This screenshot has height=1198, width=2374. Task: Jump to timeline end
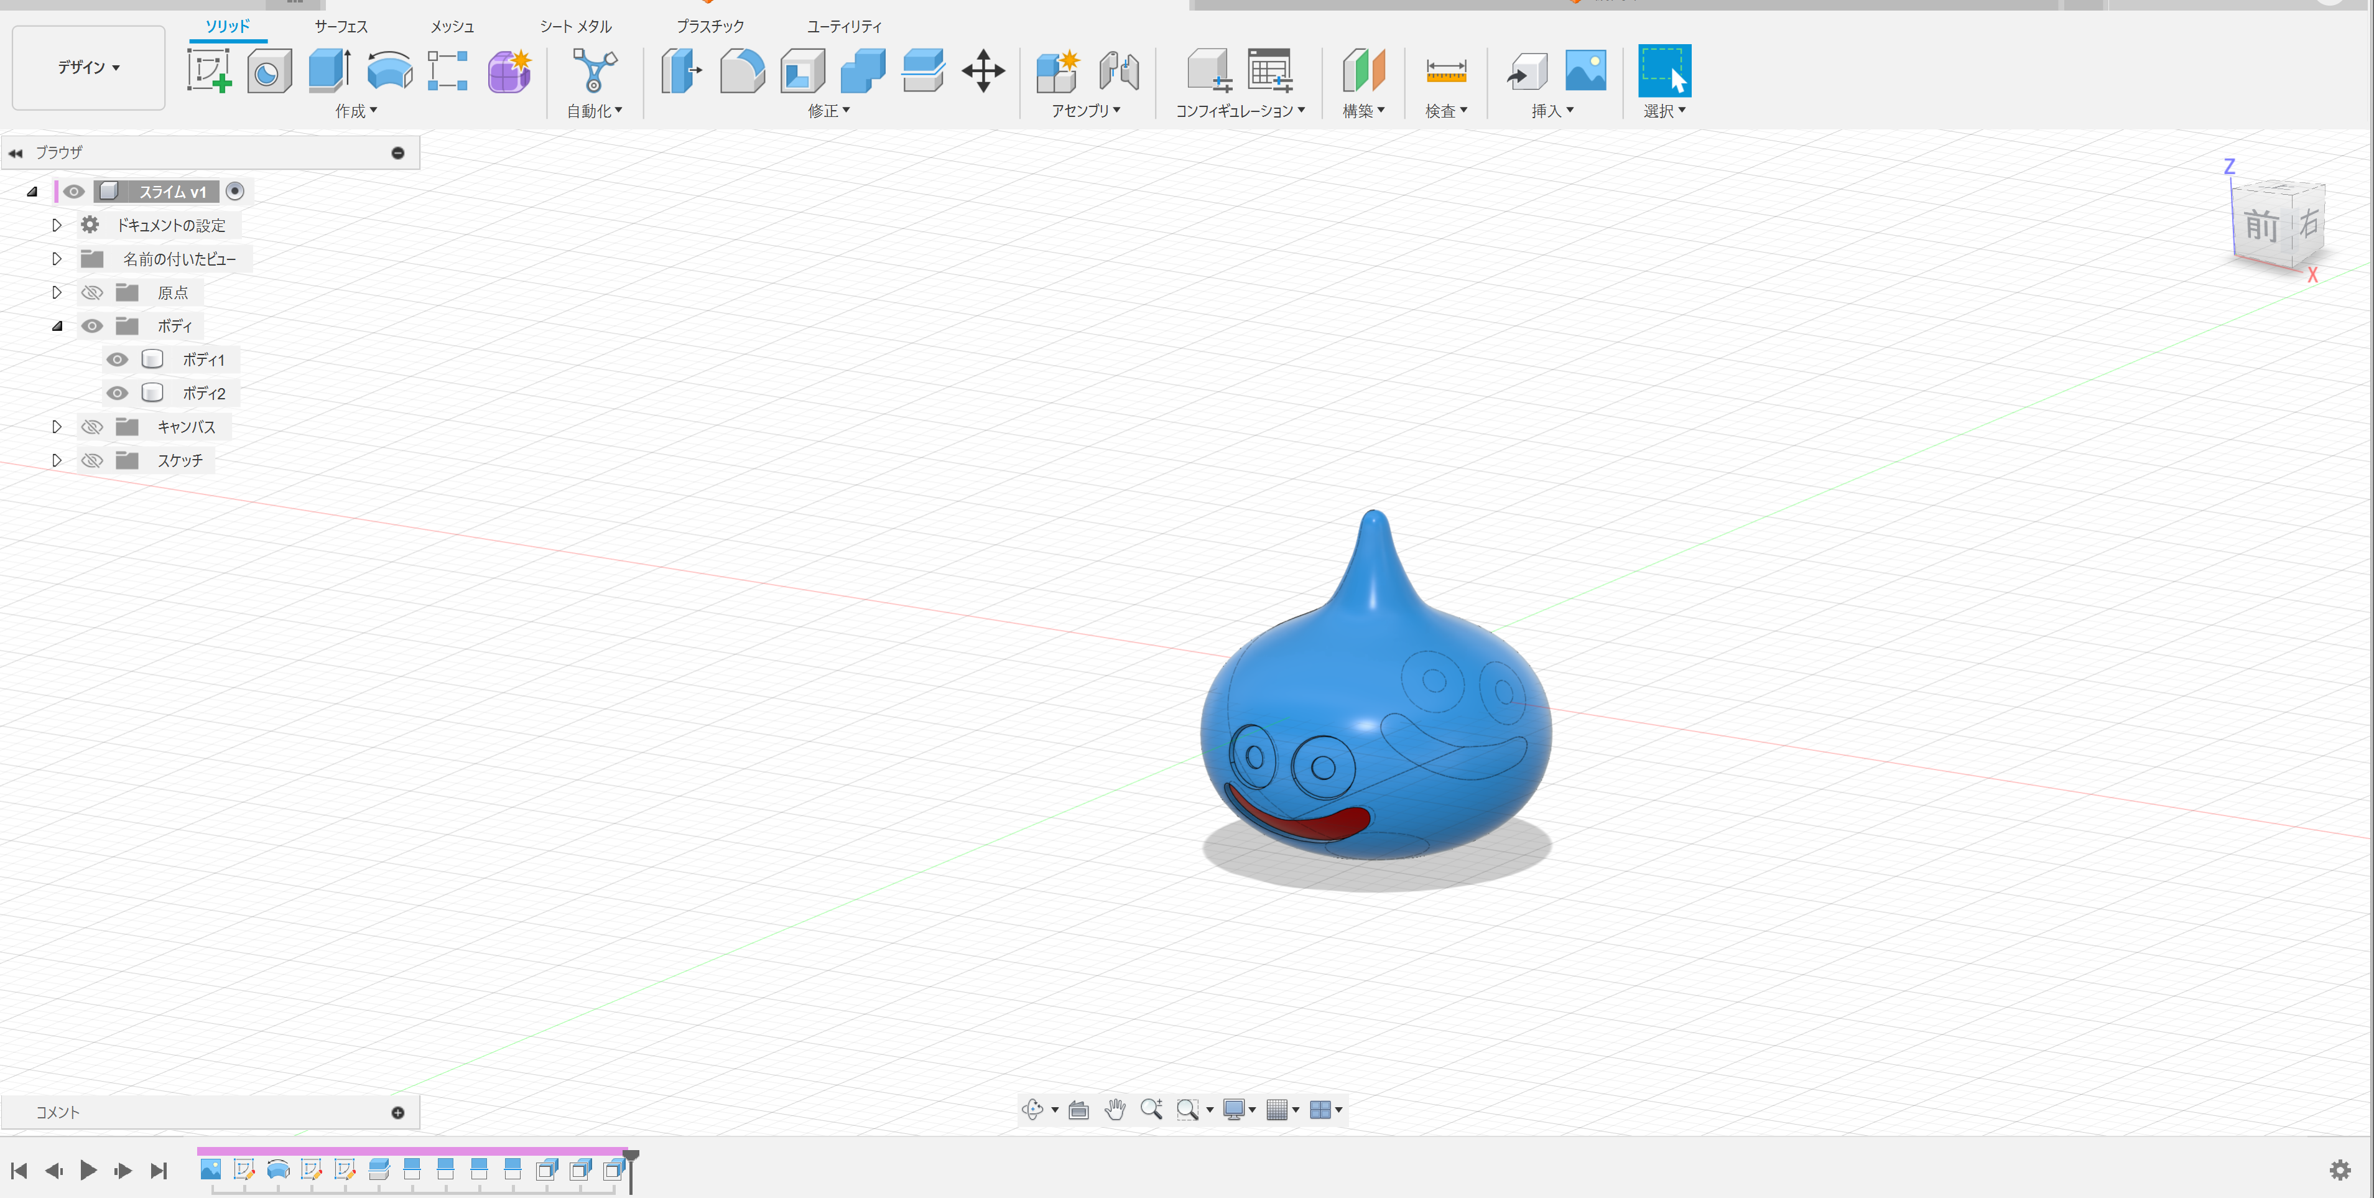tap(159, 1171)
